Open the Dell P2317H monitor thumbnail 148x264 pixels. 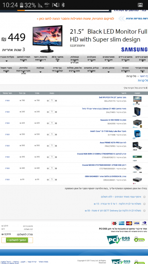(x=137, y=100)
